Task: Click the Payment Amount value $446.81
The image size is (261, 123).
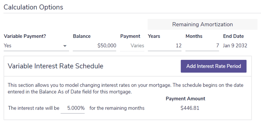Action: click(x=190, y=108)
